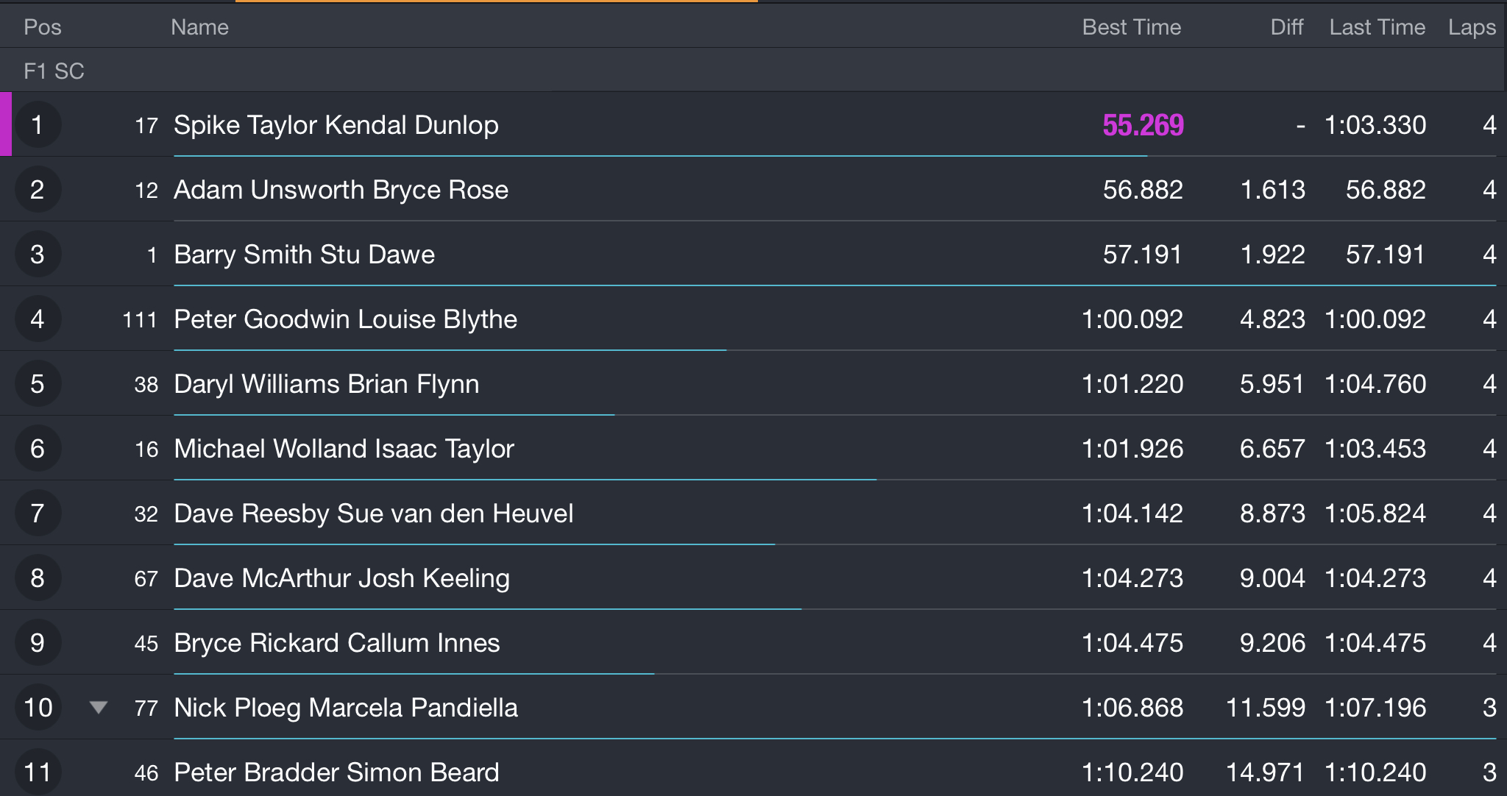Select the Dave McArthur Josh Keeling row
Viewport: 1507px width, 796px height.
pos(753,578)
